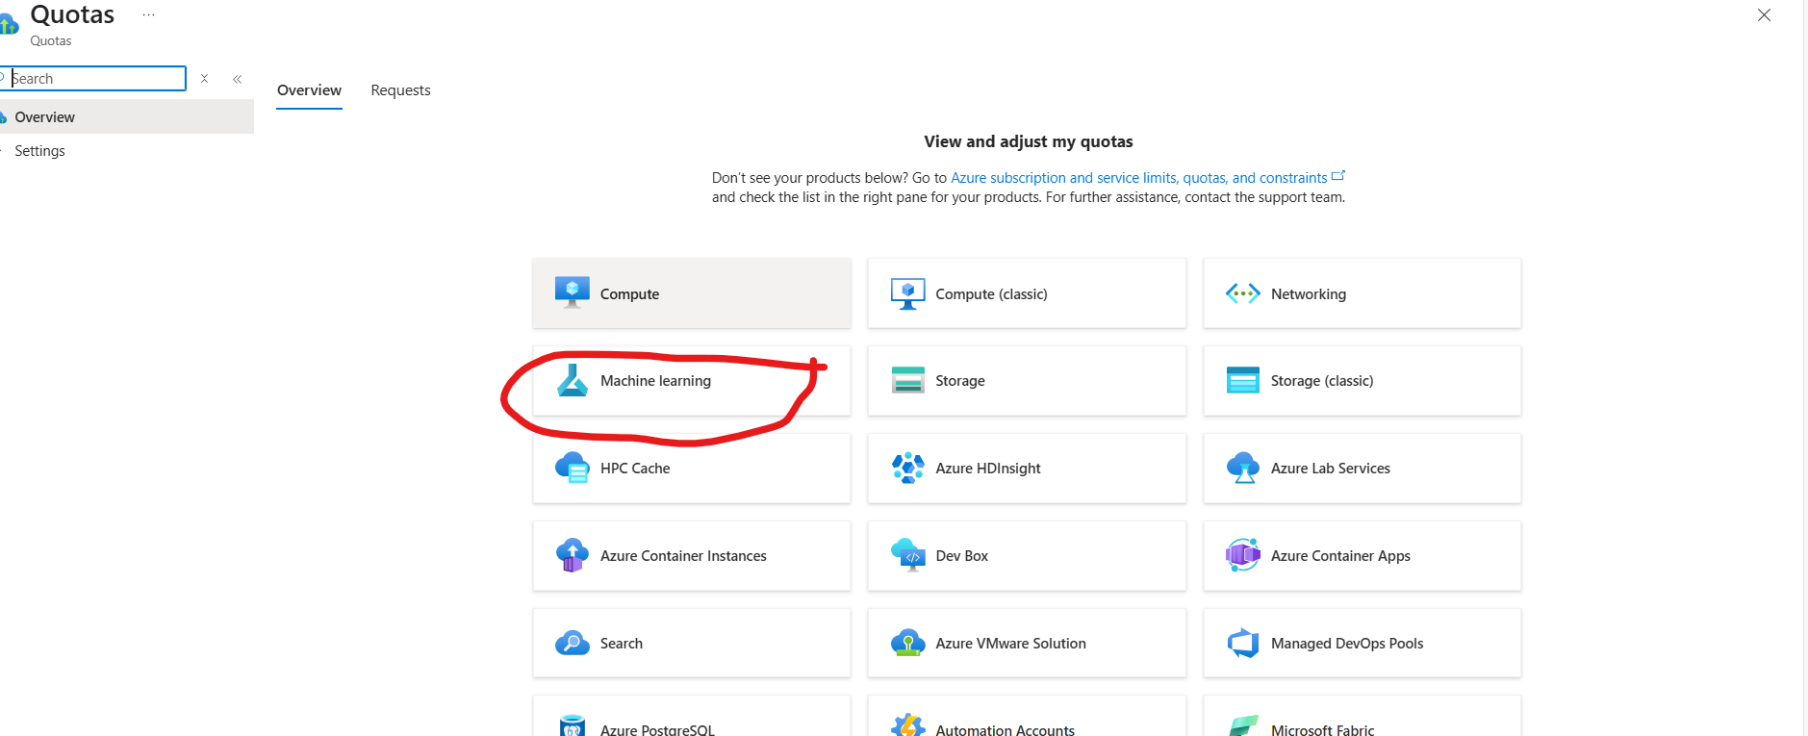This screenshot has width=1808, height=736.
Task: Click the Azure Container Apps icon
Action: (1242, 555)
